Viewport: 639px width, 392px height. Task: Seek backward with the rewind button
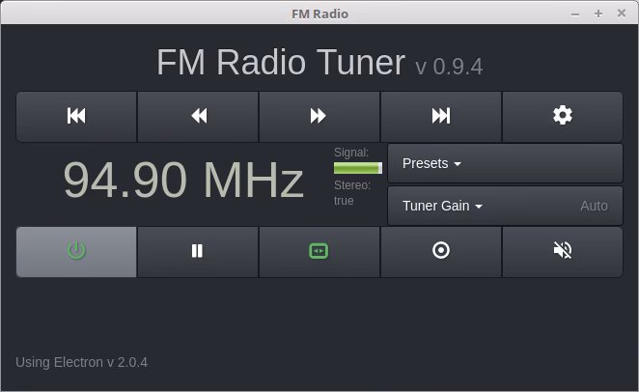(x=198, y=117)
